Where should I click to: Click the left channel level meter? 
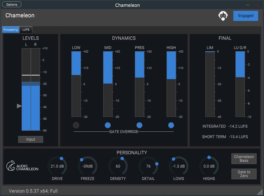pyautogui.click(x=26, y=90)
